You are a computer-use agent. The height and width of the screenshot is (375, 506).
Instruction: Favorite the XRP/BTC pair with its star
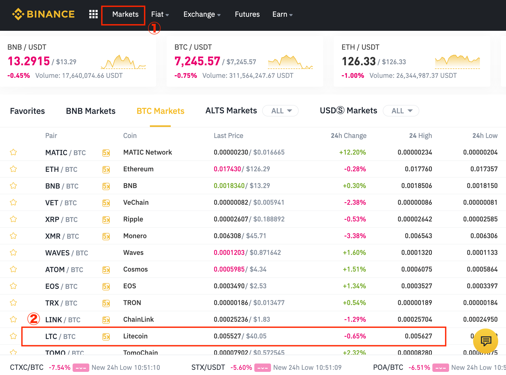click(13, 219)
